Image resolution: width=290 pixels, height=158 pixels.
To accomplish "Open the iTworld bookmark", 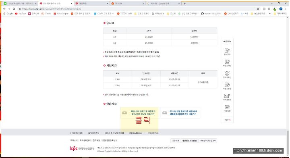I will pos(46,14).
